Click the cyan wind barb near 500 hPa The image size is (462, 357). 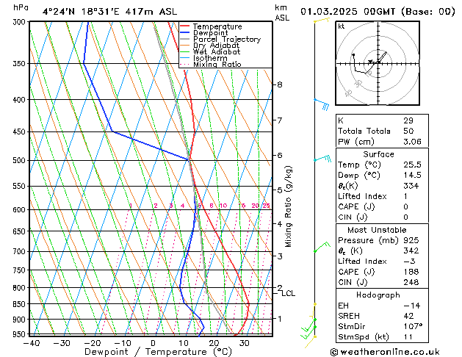322,159
